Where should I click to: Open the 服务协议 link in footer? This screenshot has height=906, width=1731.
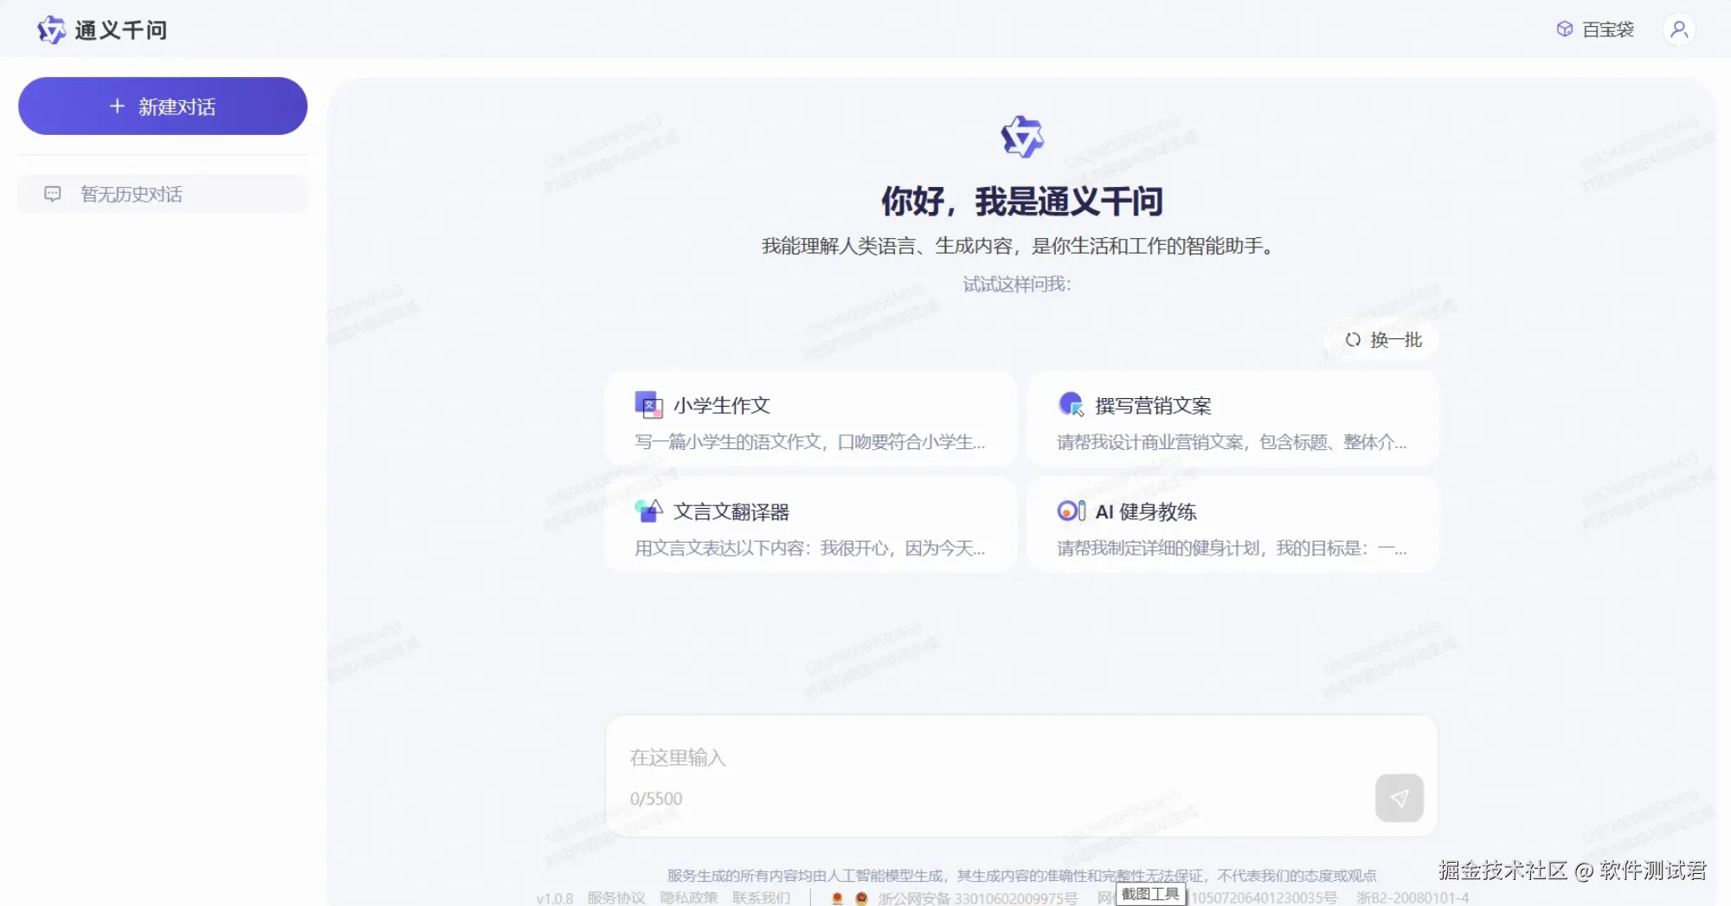pos(616,897)
